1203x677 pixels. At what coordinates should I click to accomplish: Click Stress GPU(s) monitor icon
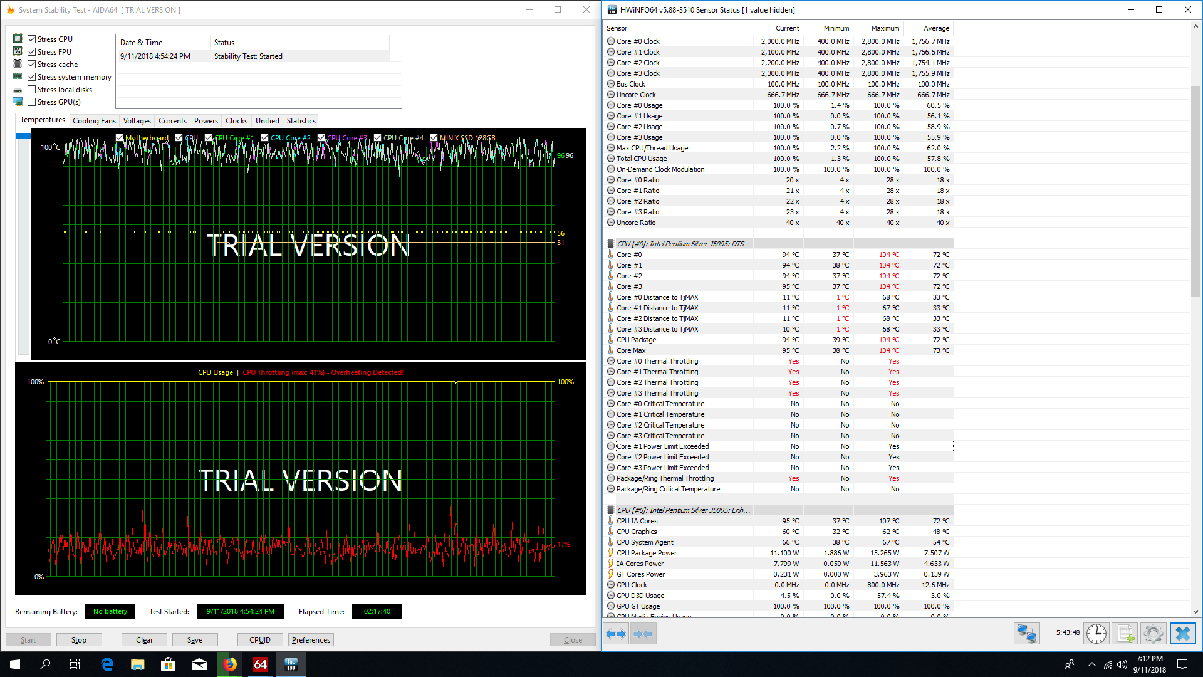point(18,102)
